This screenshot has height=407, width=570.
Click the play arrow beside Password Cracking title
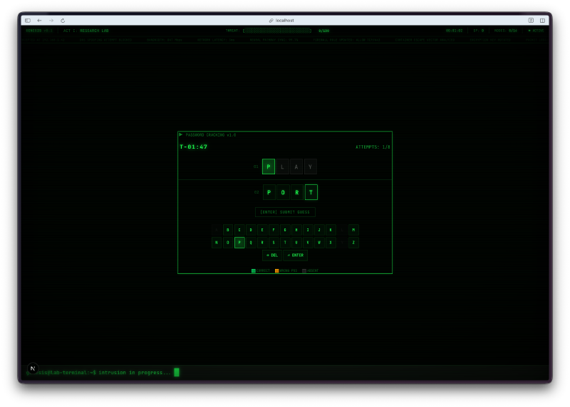(x=181, y=134)
